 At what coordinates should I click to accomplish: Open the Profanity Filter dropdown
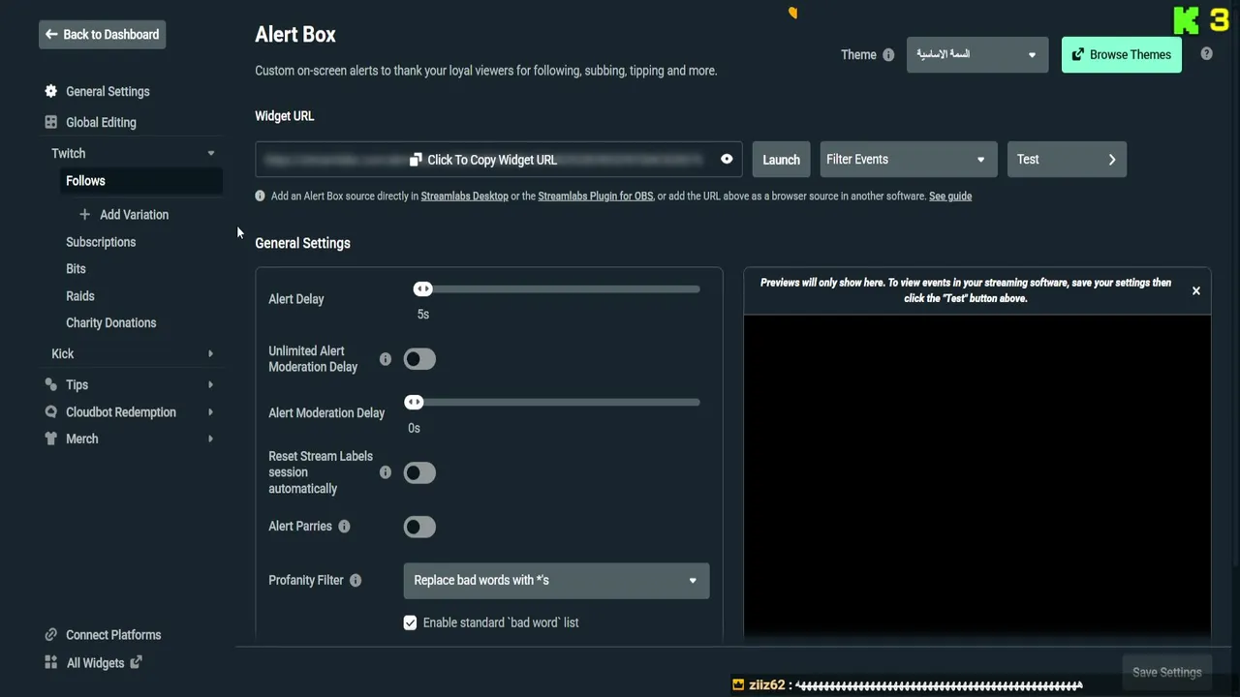tap(556, 581)
